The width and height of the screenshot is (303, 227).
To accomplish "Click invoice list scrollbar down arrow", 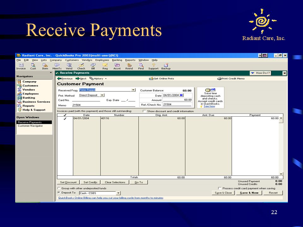I will (281, 174).
